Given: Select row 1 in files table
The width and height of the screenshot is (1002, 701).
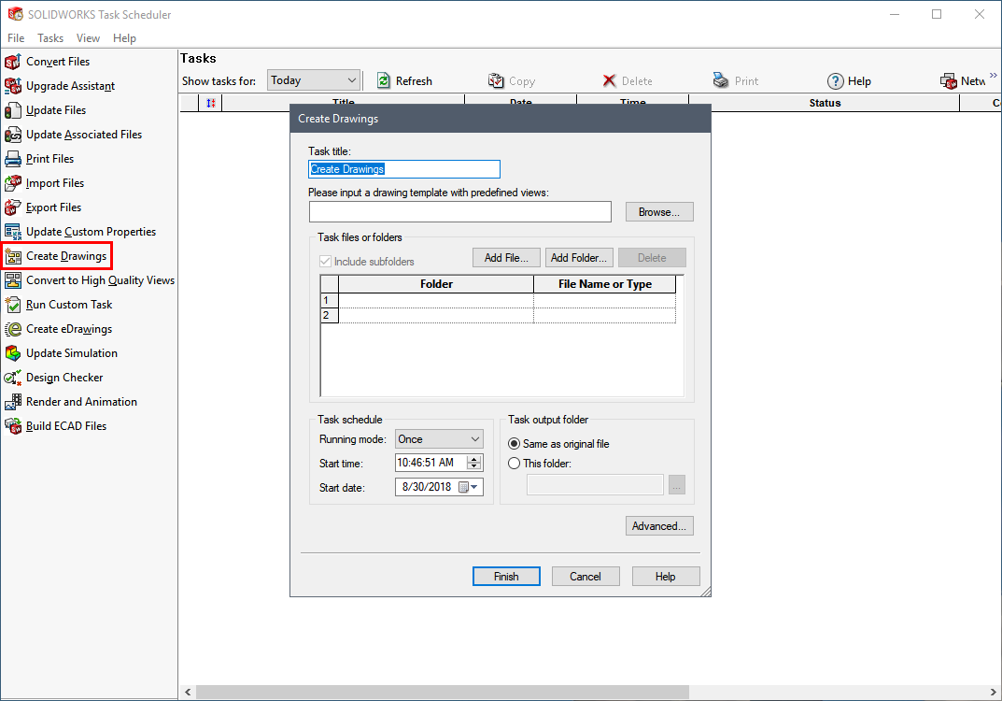Looking at the screenshot, I should click(x=329, y=300).
